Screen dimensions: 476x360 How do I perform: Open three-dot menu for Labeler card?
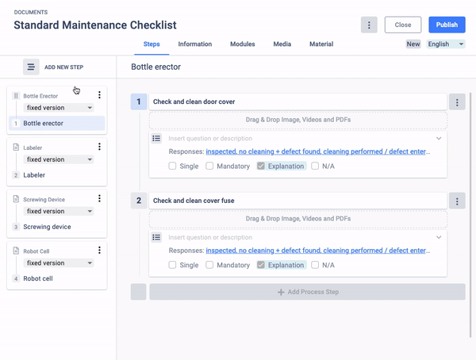pyautogui.click(x=99, y=147)
